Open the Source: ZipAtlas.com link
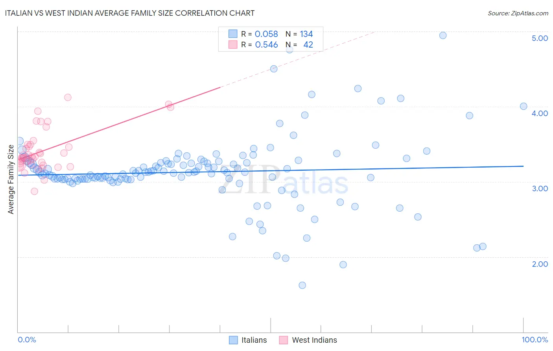The height and width of the screenshot is (351, 553). (518, 13)
